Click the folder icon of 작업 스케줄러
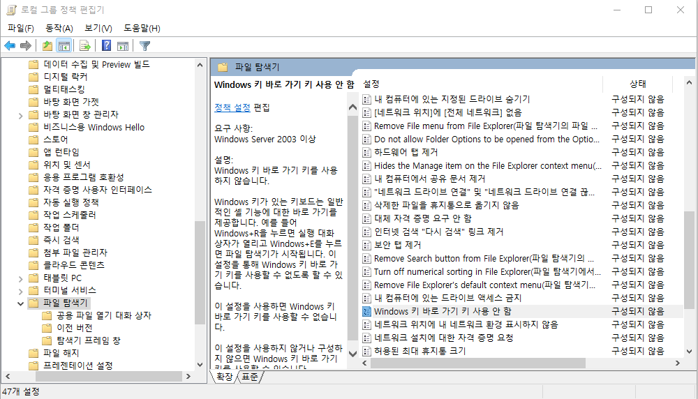Image resolution: width=698 pixels, height=399 pixels. click(34, 216)
